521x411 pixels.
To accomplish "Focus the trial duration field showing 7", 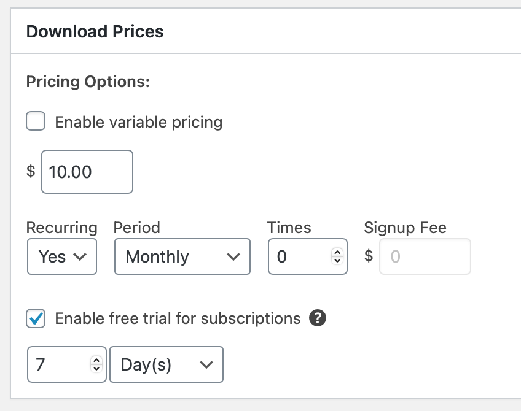I will coord(67,364).
